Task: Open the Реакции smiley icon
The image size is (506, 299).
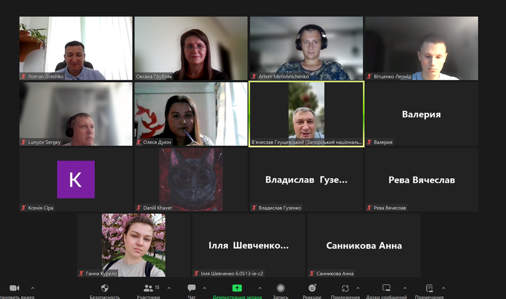Action: coord(312,288)
